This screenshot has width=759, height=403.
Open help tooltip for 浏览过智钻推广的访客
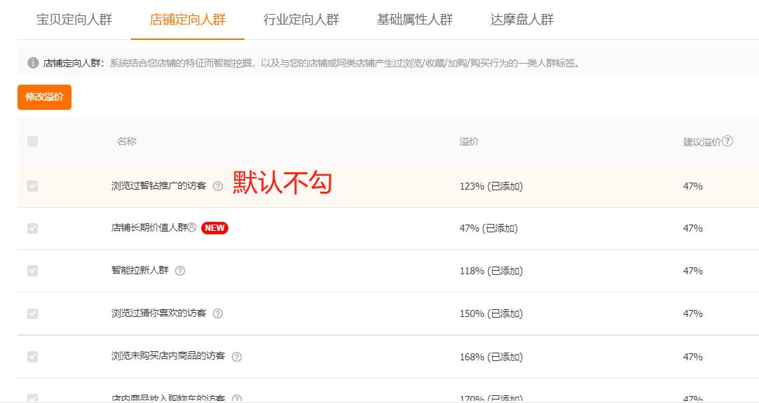pyautogui.click(x=219, y=185)
